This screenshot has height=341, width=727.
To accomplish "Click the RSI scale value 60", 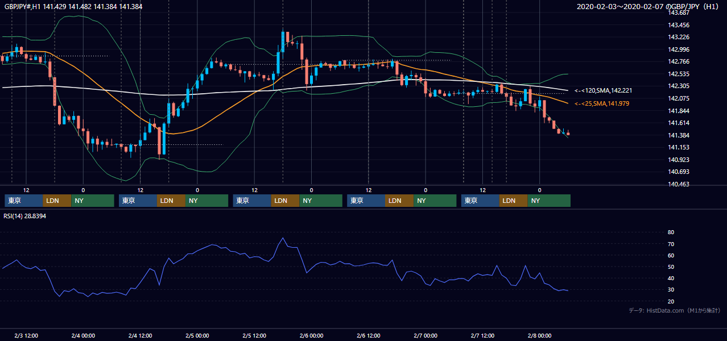I will 671,255.
